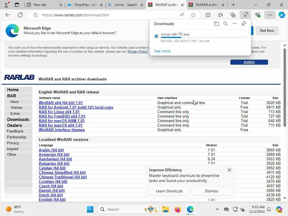Open Dealers in sidebar menu
The height and width of the screenshot is (216, 288).
pyautogui.click(x=15, y=125)
